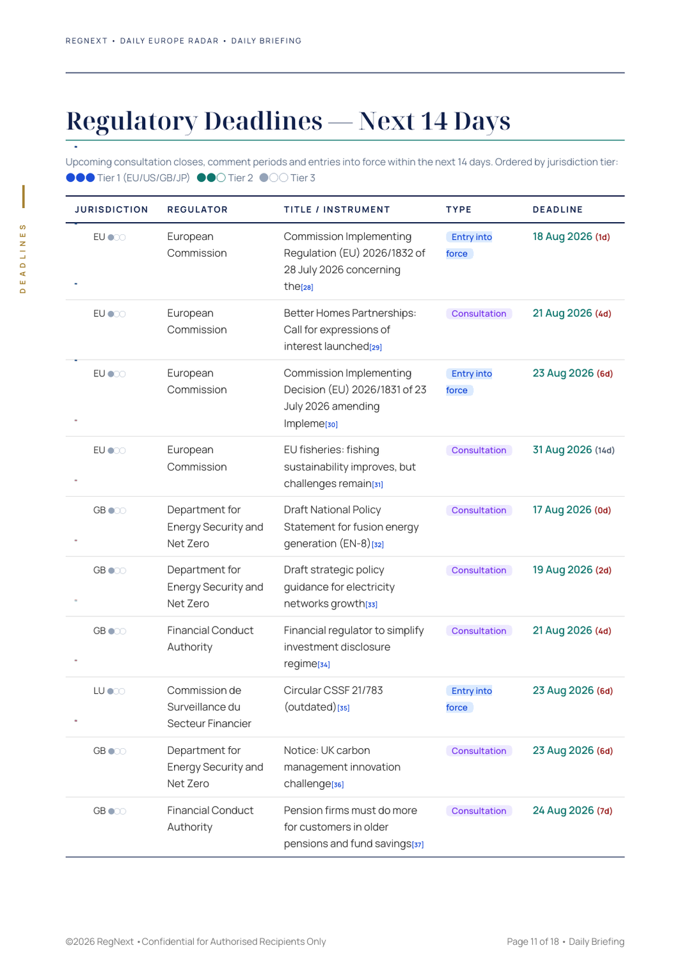This screenshot has height=978, width=691.
Task: Click title Notice: UK carbon management innovation challenge
Action: (342, 767)
